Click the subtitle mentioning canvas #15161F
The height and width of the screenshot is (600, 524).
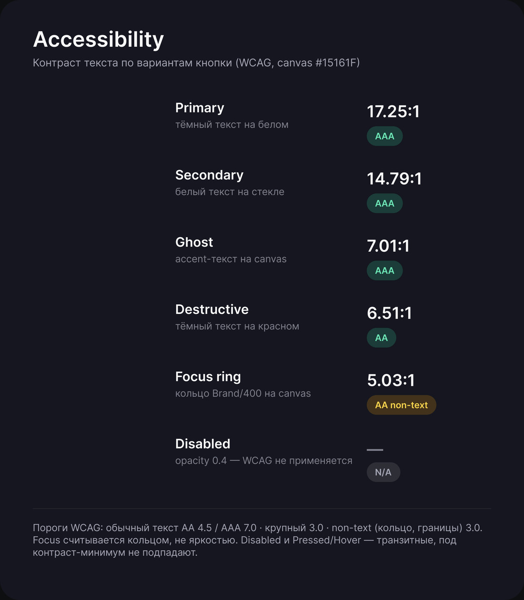point(196,63)
